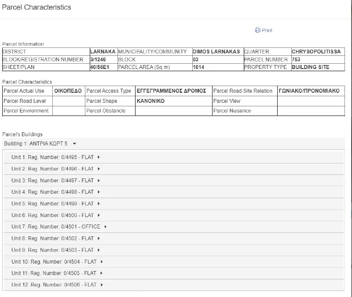The width and height of the screenshot is (352, 297).
Task: Open Unit 7 OFFICE details
Action: [x=59, y=227]
